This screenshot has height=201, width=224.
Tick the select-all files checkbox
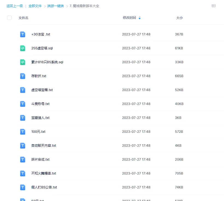pos(9,18)
